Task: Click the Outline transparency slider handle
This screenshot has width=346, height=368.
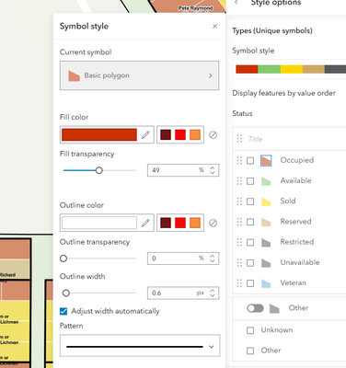Action: pyautogui.click(x=63, y=259)
